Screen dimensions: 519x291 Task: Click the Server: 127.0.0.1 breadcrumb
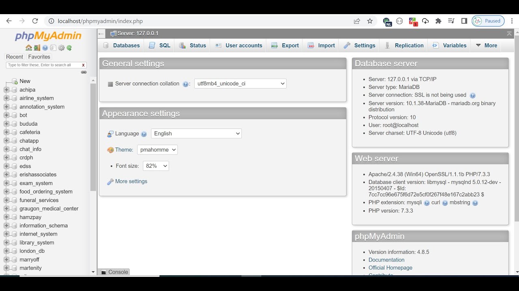point(138,34)
